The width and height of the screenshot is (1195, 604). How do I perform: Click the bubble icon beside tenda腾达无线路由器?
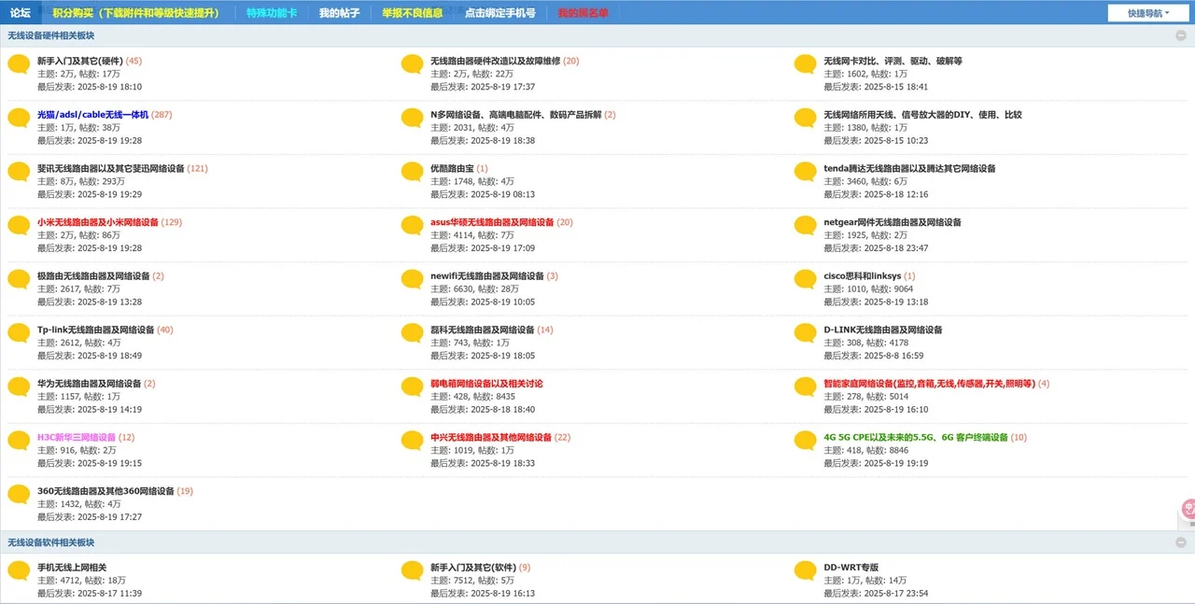(806, 172)
